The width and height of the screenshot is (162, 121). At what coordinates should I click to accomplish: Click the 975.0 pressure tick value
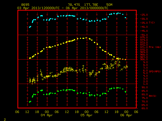144,38
